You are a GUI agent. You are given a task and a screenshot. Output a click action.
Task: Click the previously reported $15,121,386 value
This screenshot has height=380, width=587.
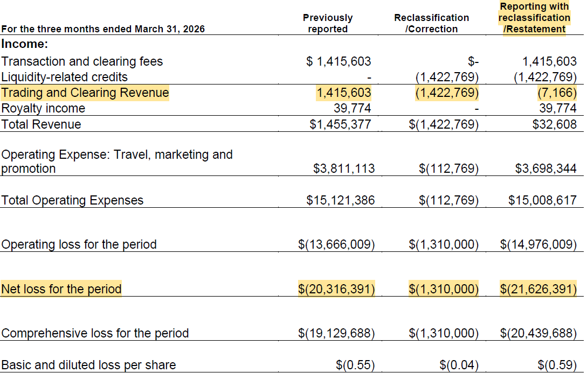[340, 200]
